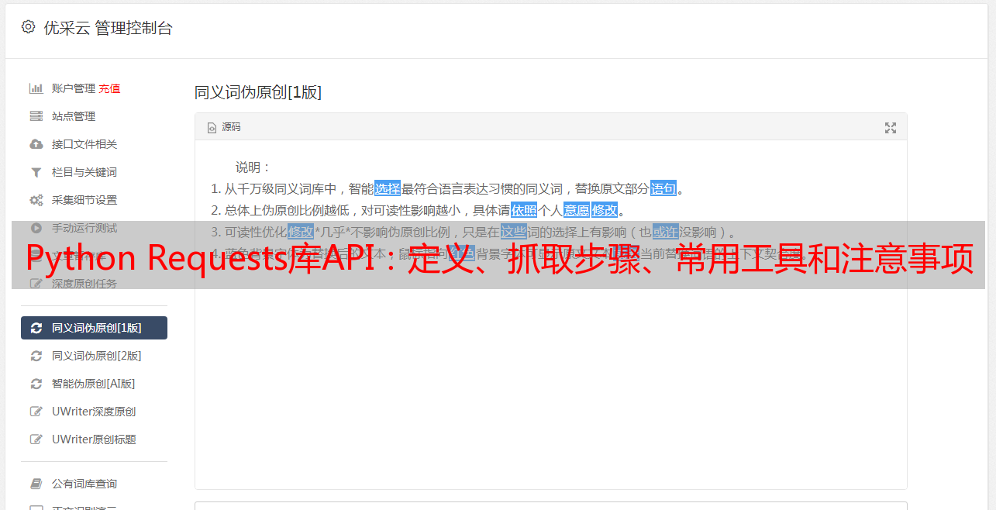Image resolution: width=996 pixels, height=510 pixels.
Task: Click the book icon for 公有词库查询
Action: pyautogui.click(x=36, y=484)
